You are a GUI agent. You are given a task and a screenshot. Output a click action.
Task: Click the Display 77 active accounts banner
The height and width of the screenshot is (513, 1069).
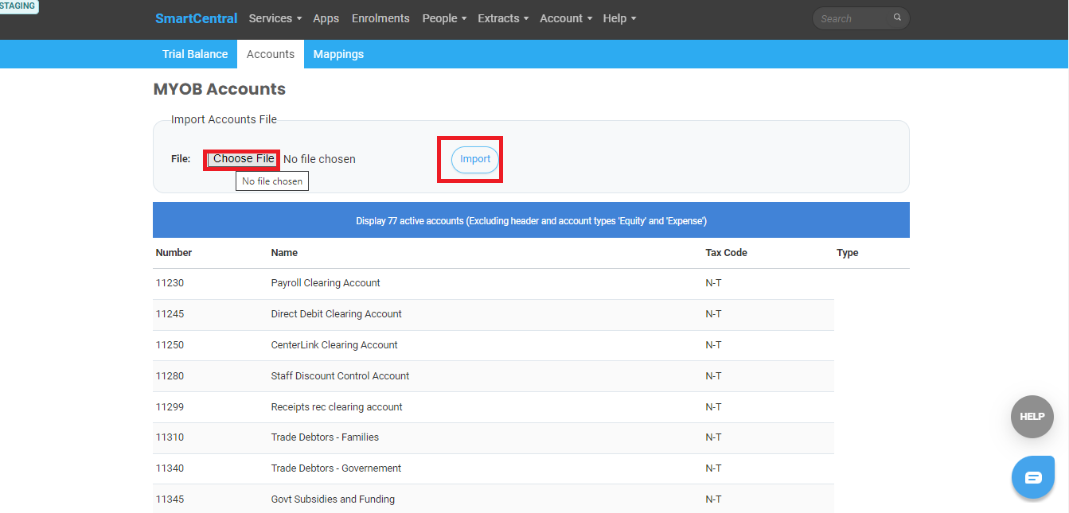point(531,220)
